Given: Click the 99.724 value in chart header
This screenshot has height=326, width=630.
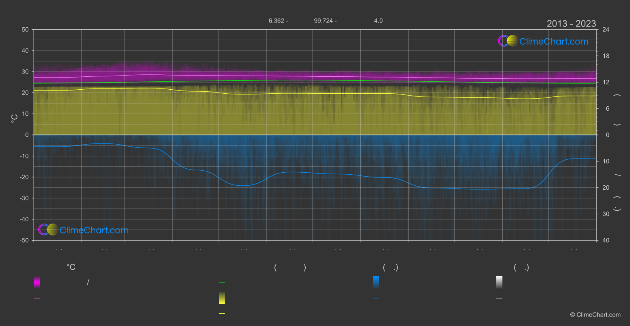Looking at the screenshot, I should [323, 21].
